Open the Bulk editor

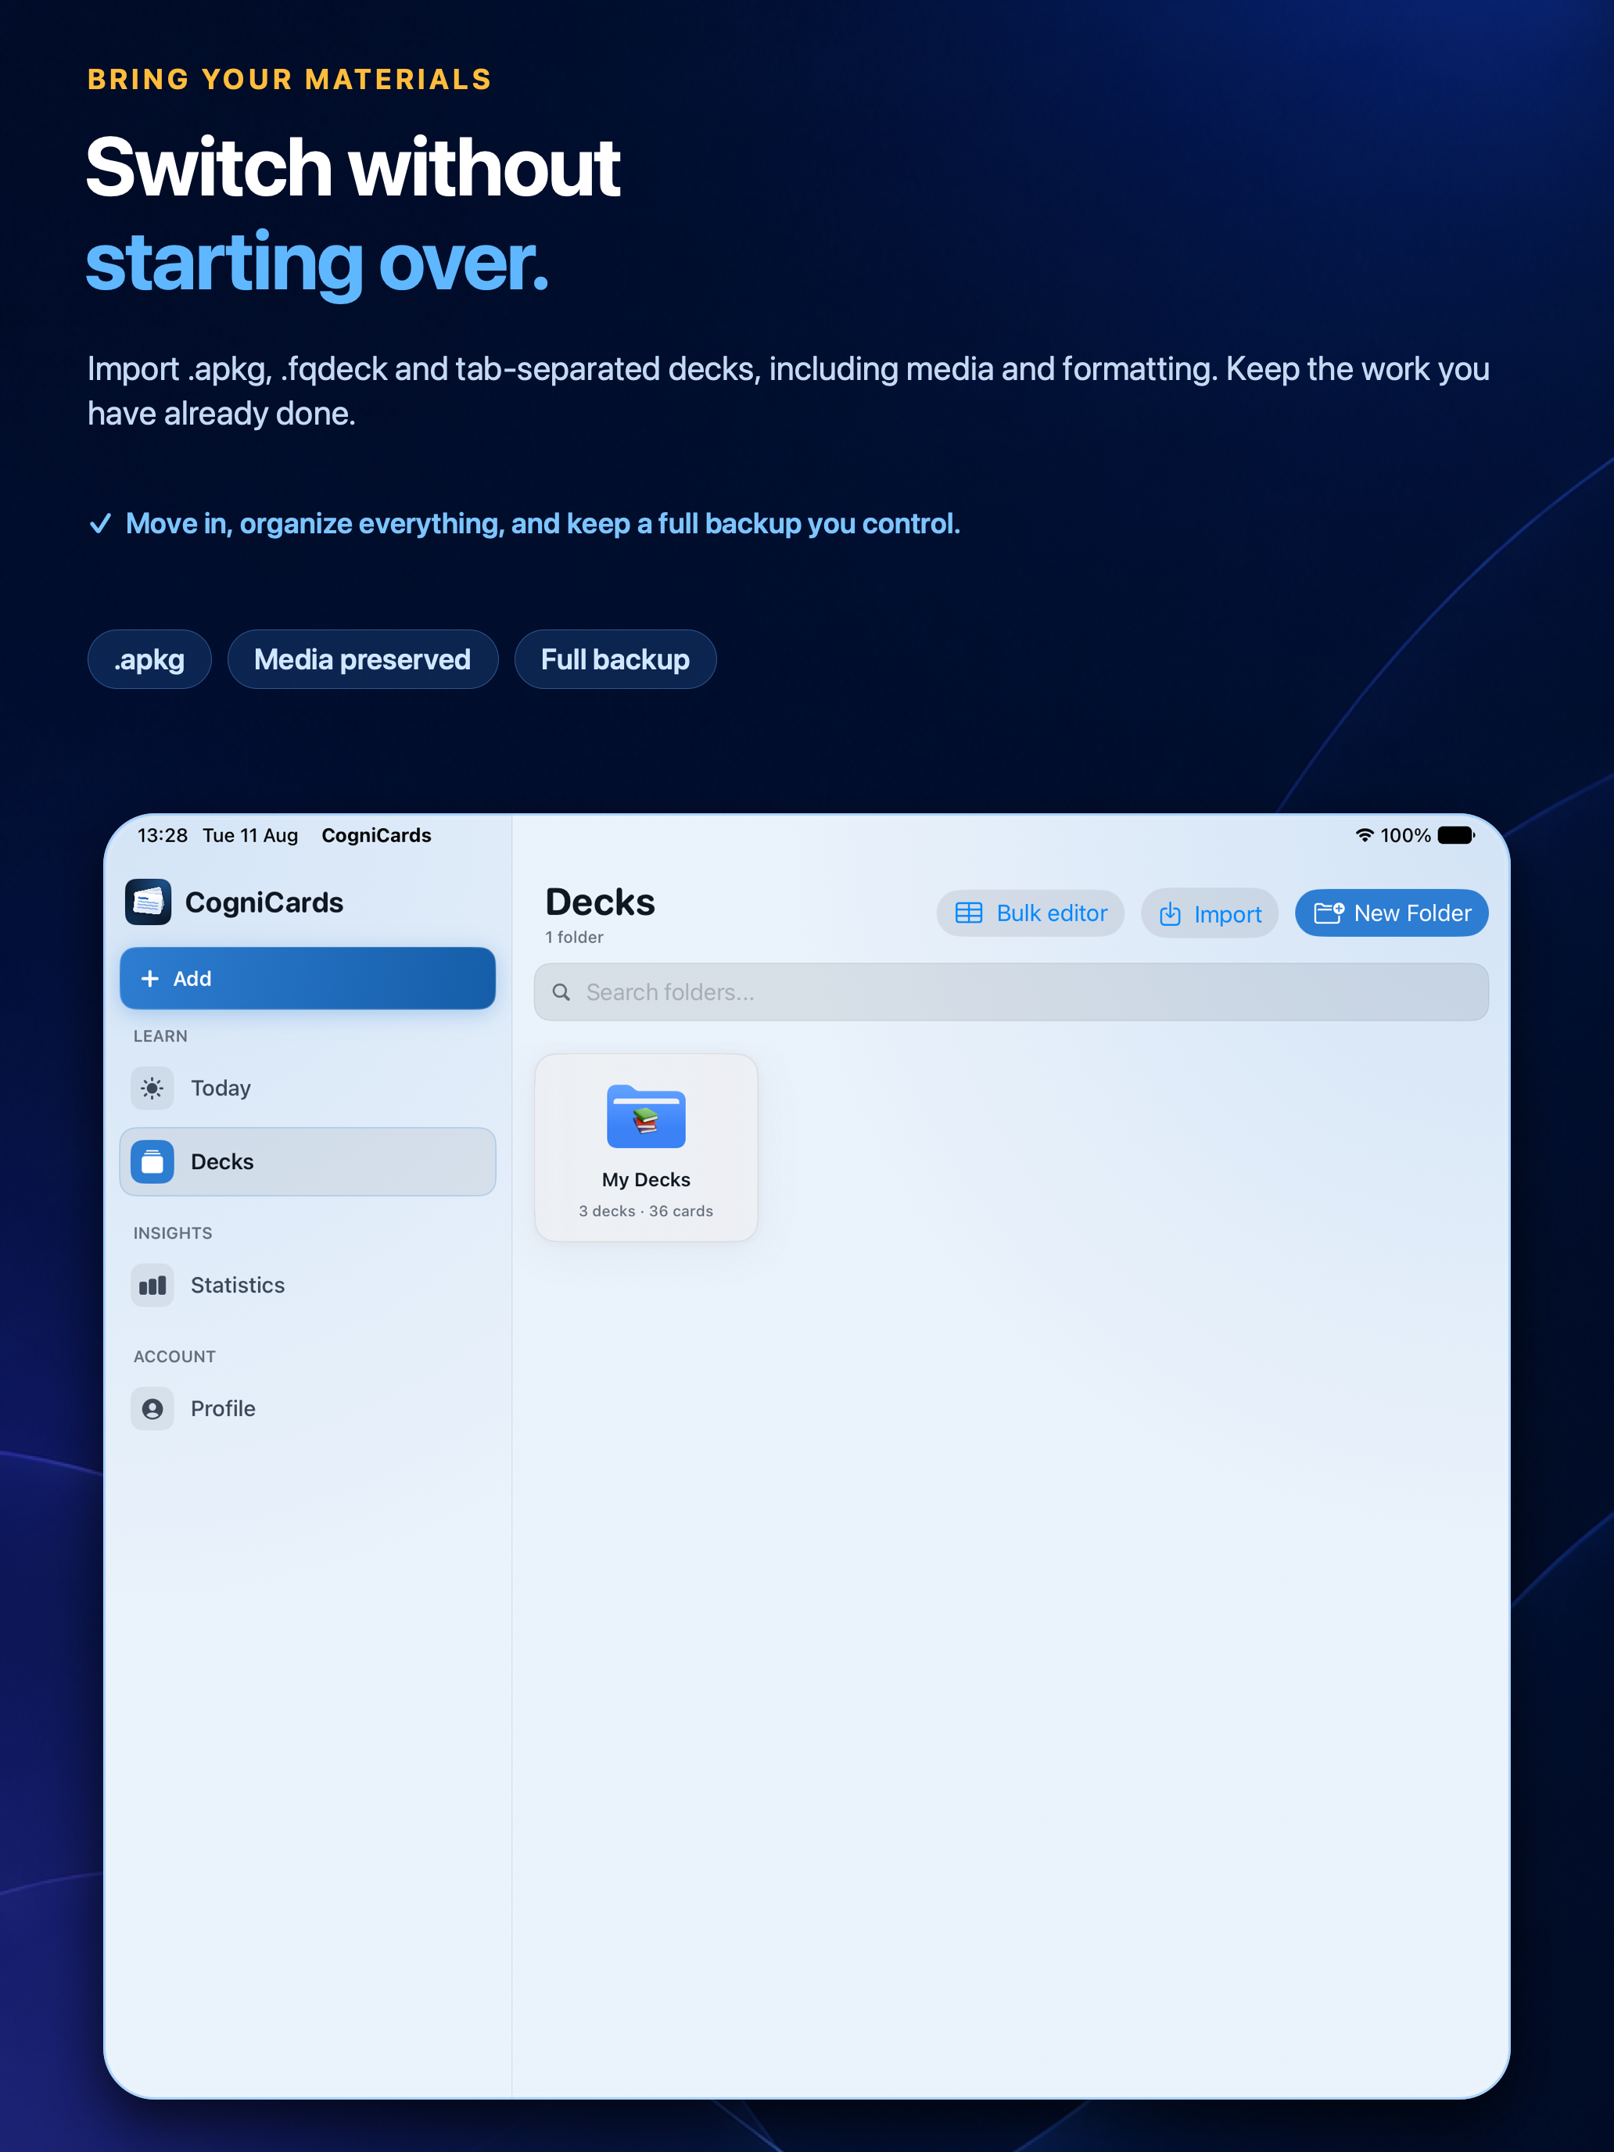(1031, 913)
